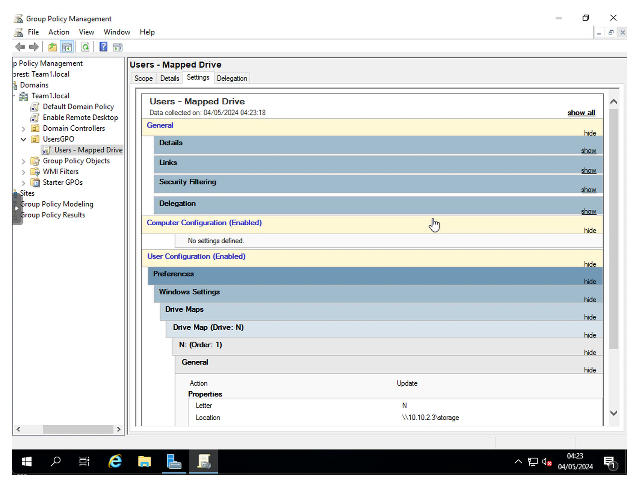This screenshot has width=639, height=487.
Task: Show the Security Filtering section
Action: 588,190
